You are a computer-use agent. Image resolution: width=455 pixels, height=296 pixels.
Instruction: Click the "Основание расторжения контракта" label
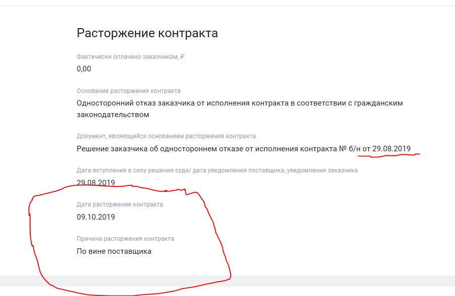(128, 91)
